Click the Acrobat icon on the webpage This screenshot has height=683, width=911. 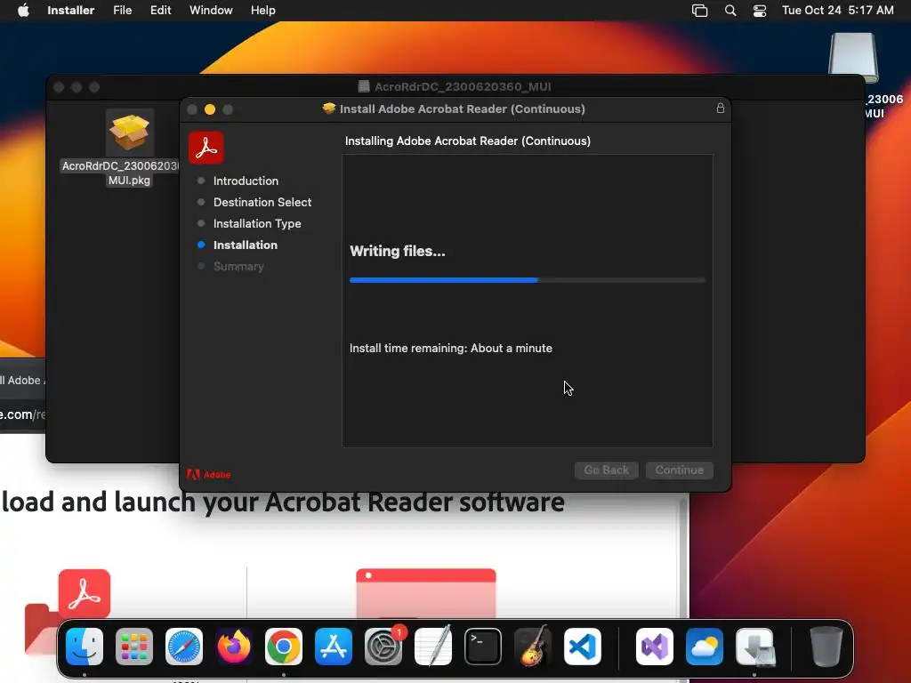click(85, 593)
